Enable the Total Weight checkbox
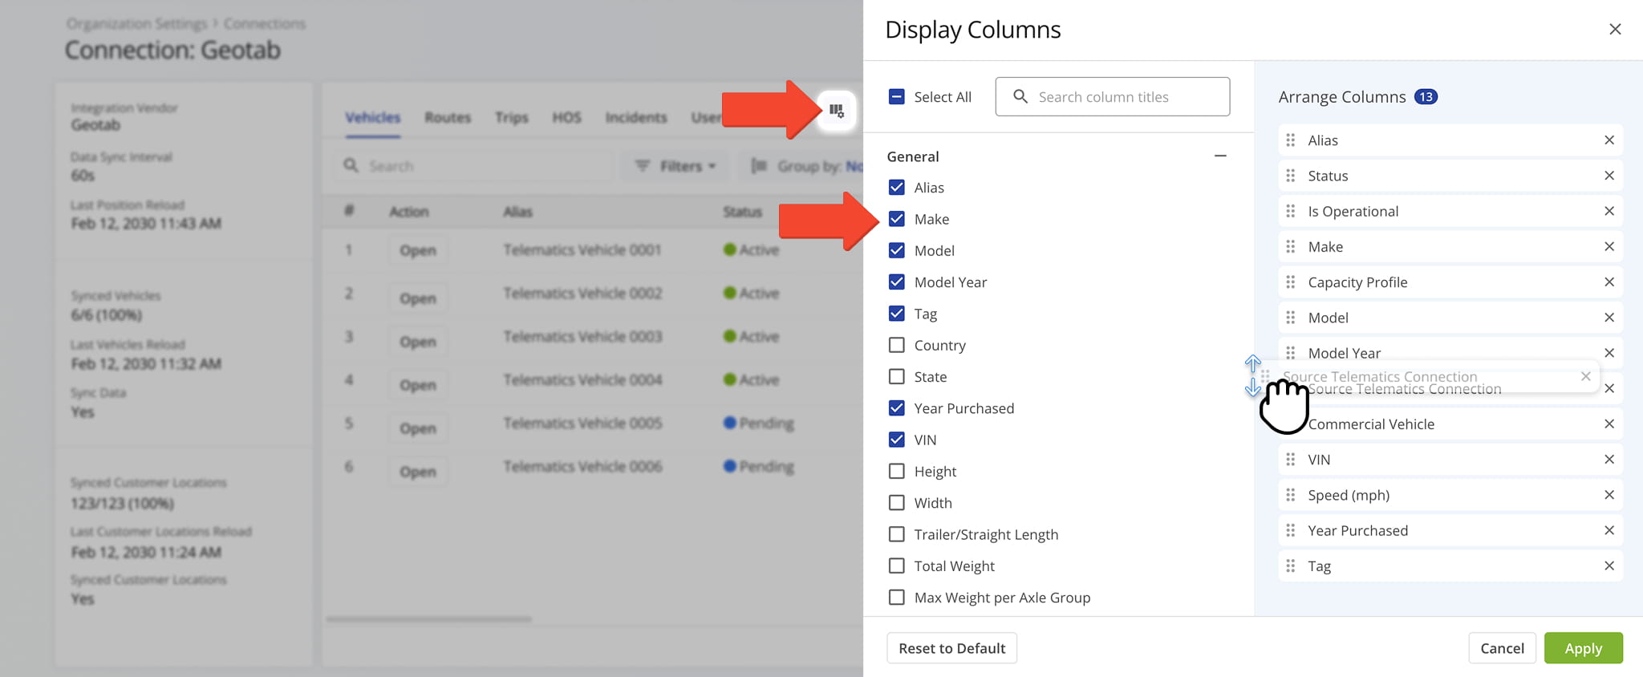This screenshot has height=677, width=1643. (x=897, y=566)
